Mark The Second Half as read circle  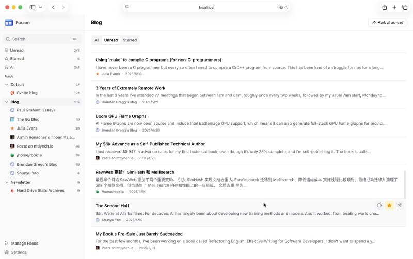379,205
